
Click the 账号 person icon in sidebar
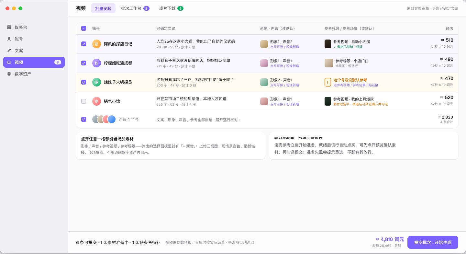(x=9, y=39)
